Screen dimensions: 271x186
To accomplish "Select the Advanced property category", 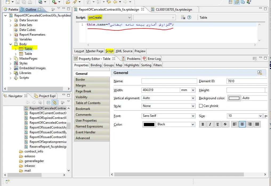I will [92, 138].
